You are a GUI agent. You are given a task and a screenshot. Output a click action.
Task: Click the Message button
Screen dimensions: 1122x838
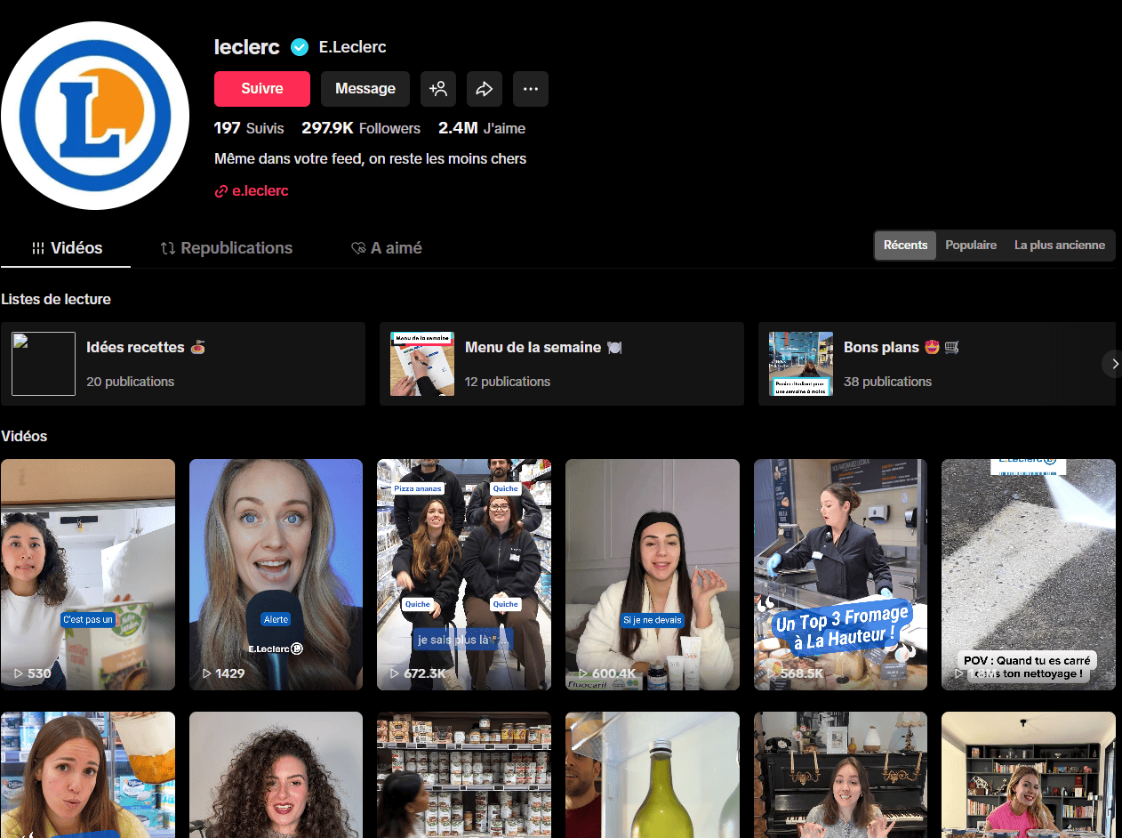coord(365,89)
